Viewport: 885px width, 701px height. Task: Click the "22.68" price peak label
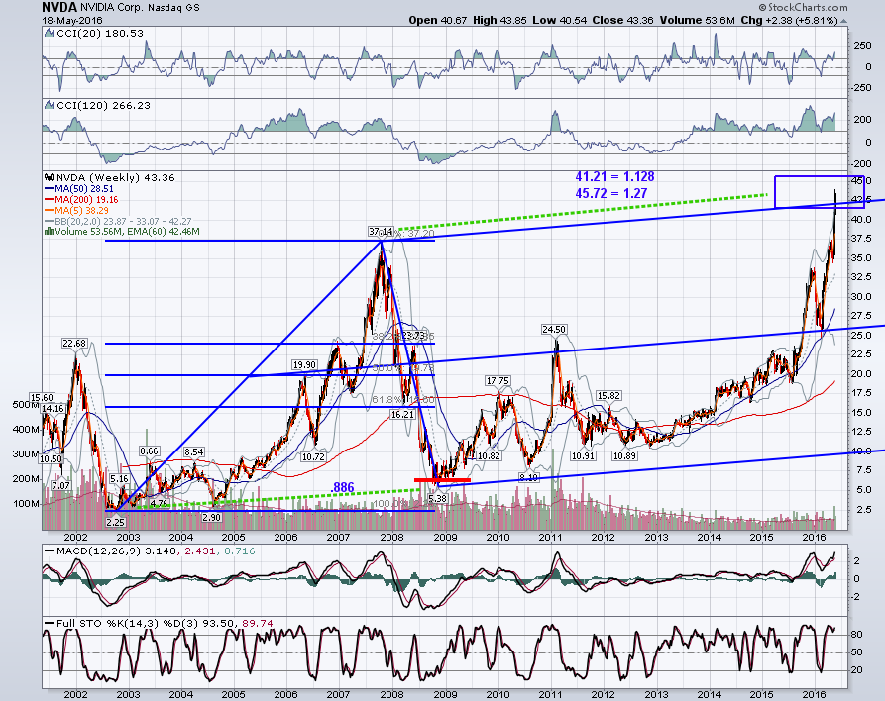point(74,344)
